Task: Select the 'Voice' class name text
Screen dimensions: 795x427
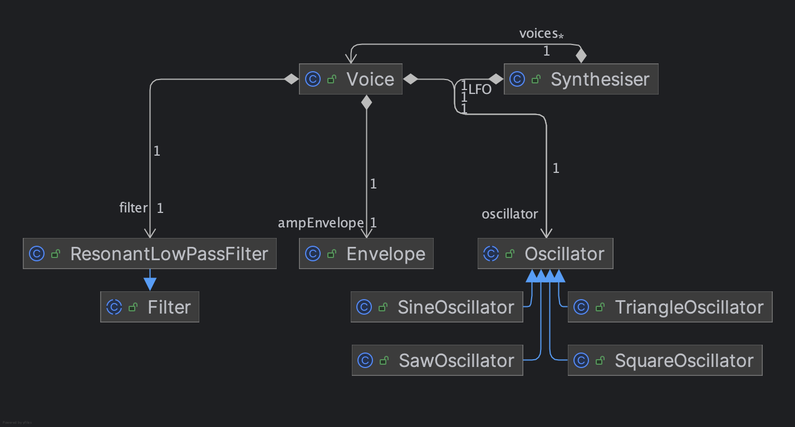Action: 370,80
